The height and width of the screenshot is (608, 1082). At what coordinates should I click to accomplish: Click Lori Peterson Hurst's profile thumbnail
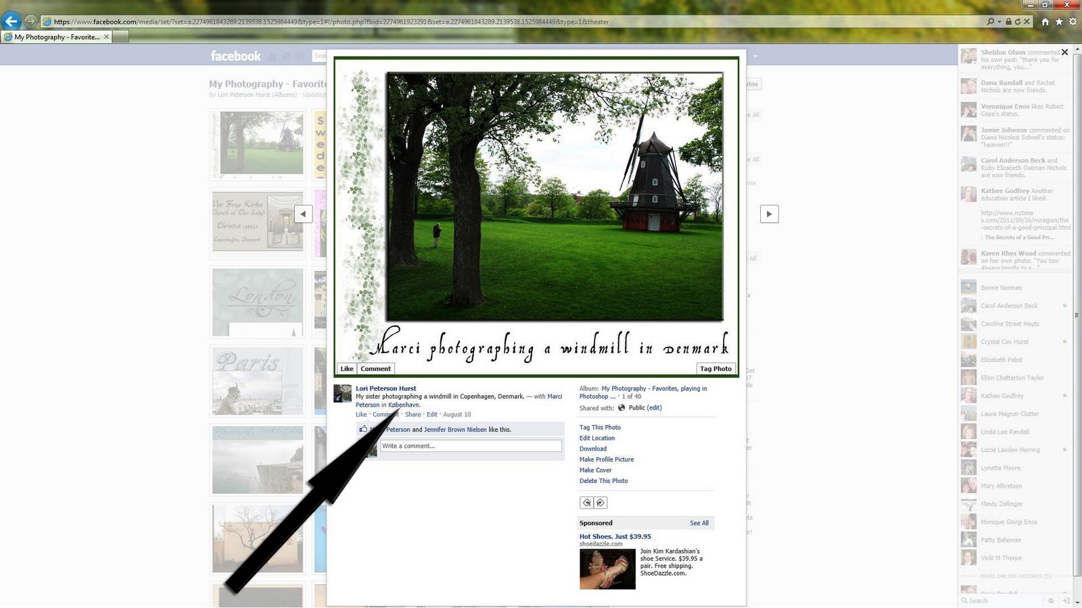(x=343, y=393)
